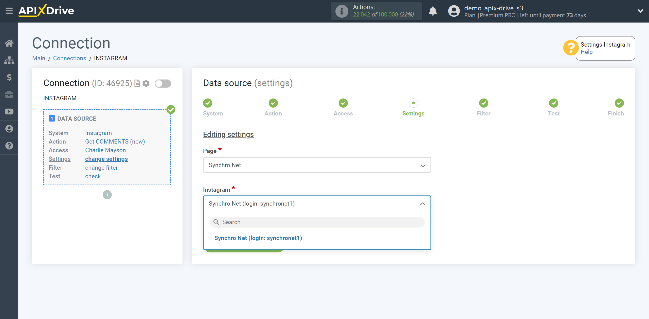The height and width of the screenshot is (319, 649).
Task: Go to Action step
Action: click(273, 103)
